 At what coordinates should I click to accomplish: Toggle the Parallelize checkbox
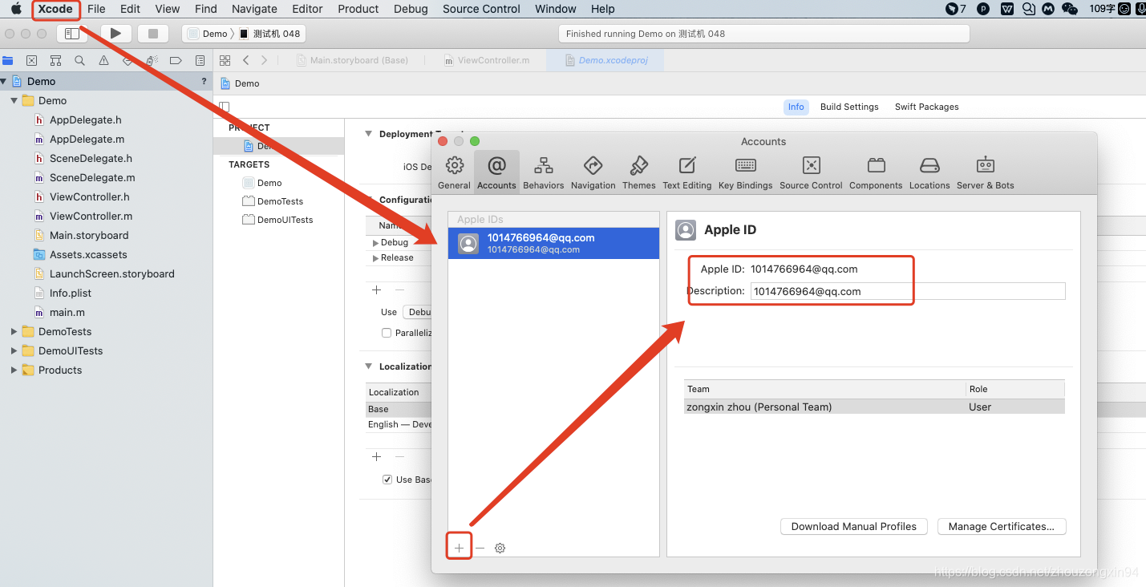(387, 333)
